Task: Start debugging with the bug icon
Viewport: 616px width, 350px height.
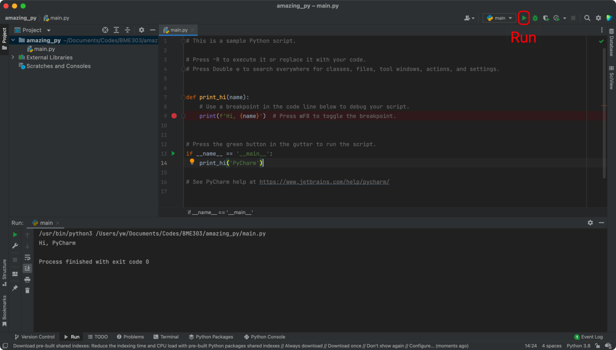Action: tap(535, 18)
